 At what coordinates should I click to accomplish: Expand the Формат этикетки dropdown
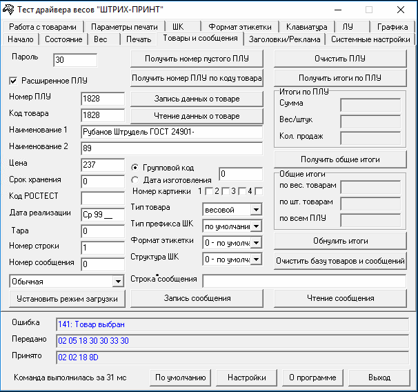click(256, 243)
